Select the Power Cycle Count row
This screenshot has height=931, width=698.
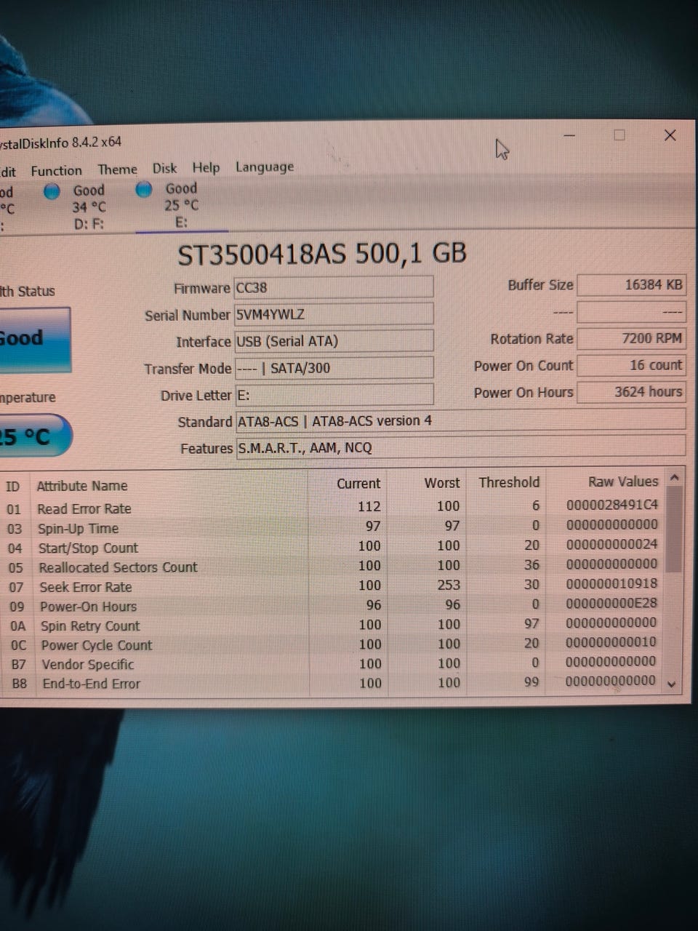[x=333, y=644]
